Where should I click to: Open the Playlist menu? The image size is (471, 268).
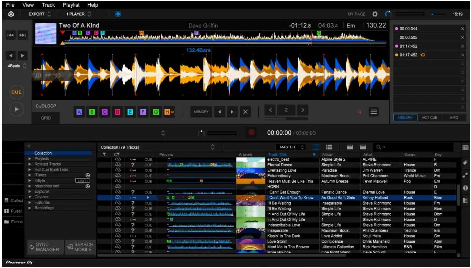(x=71, y=5)
